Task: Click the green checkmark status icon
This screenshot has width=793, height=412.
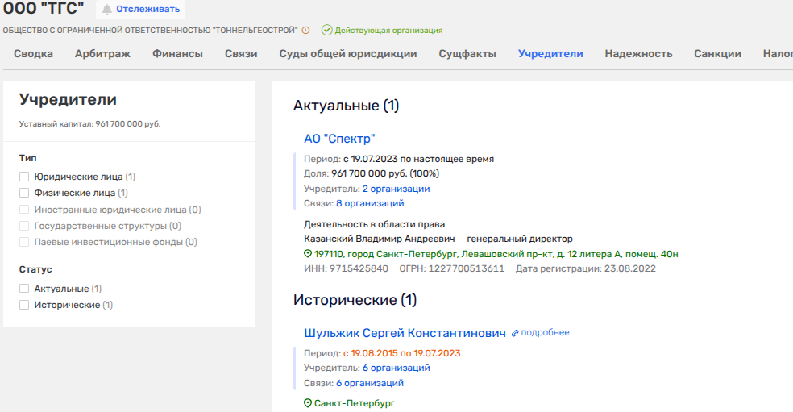Action: pyautogui.click(x=326, y=31)
